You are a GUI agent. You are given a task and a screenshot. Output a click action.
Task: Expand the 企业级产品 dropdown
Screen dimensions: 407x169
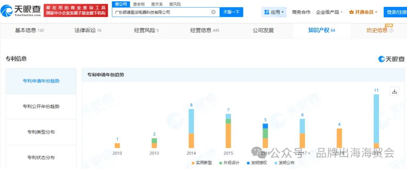point(329,12)
